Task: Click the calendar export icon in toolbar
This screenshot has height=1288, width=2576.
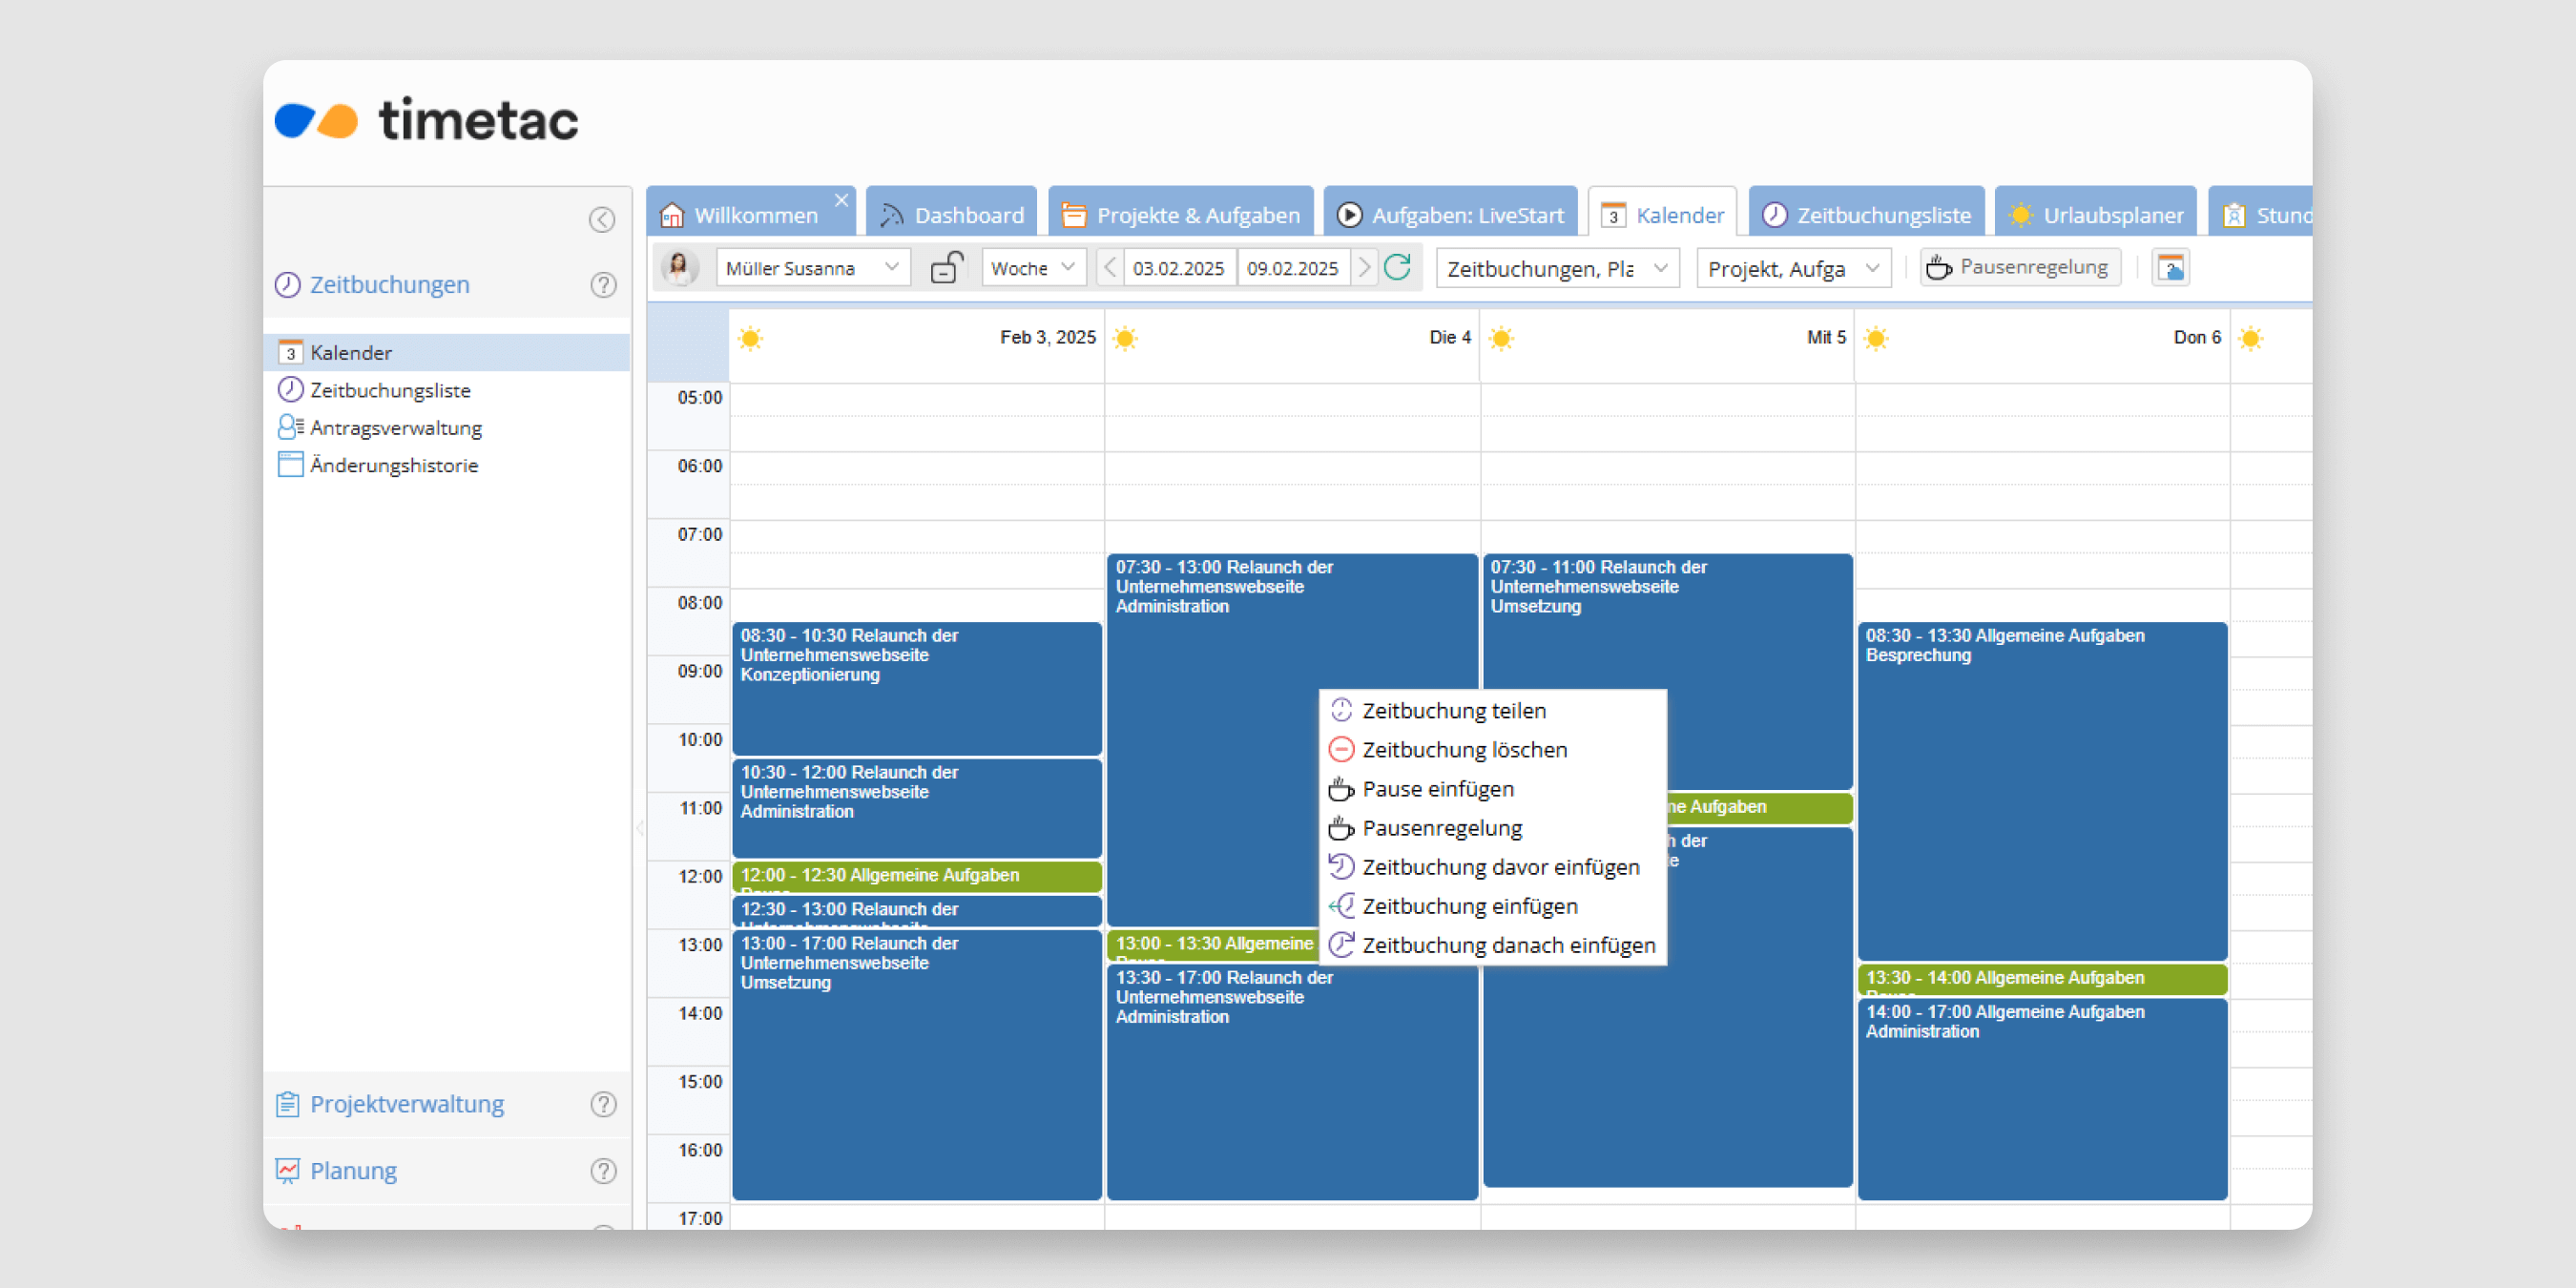Action: pos(2170,268)
